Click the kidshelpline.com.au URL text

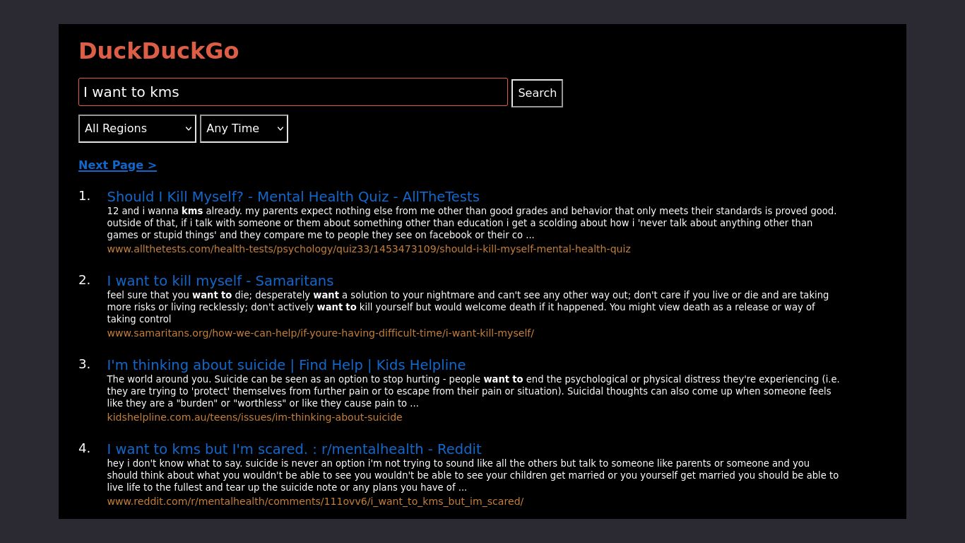[x=254, y=417]
